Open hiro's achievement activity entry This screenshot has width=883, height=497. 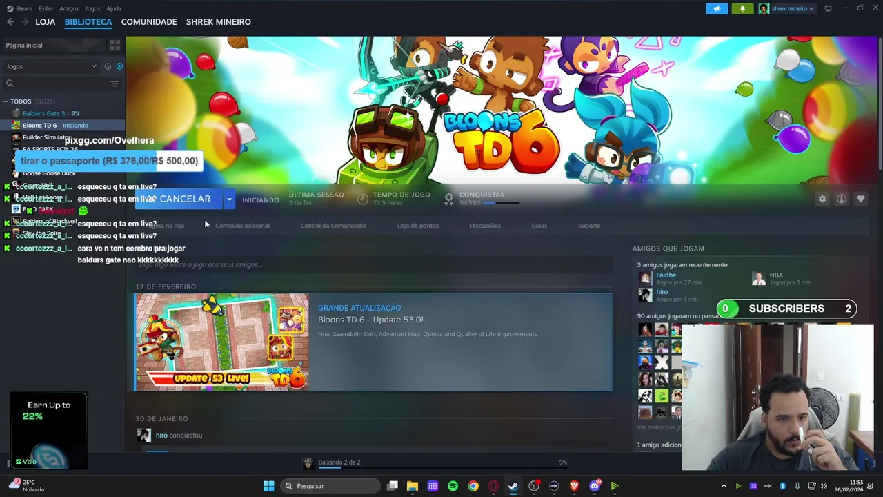(179, 436)
